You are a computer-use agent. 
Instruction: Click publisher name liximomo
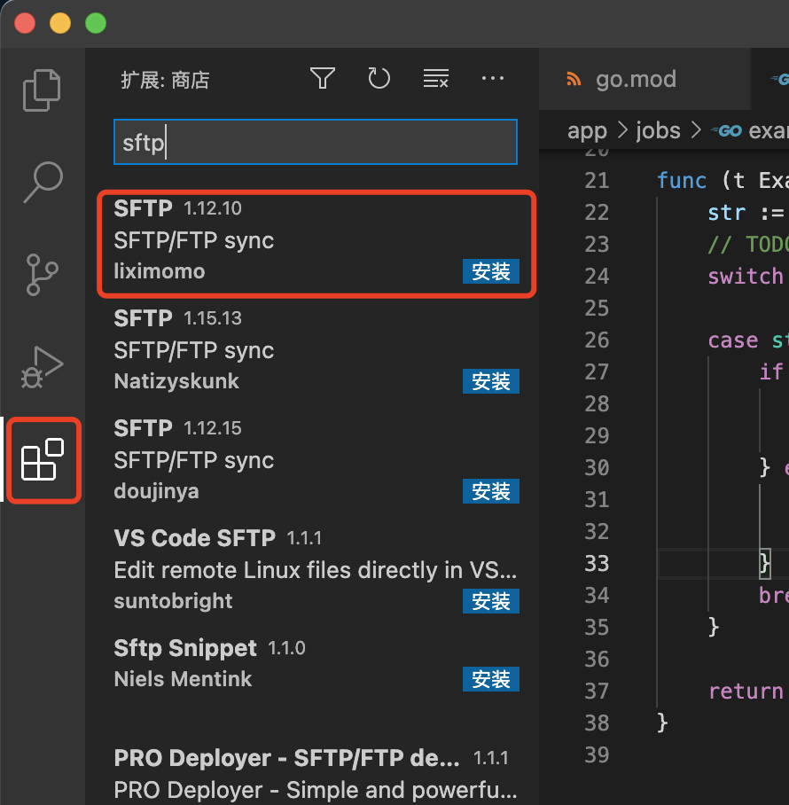pos(160,271)
